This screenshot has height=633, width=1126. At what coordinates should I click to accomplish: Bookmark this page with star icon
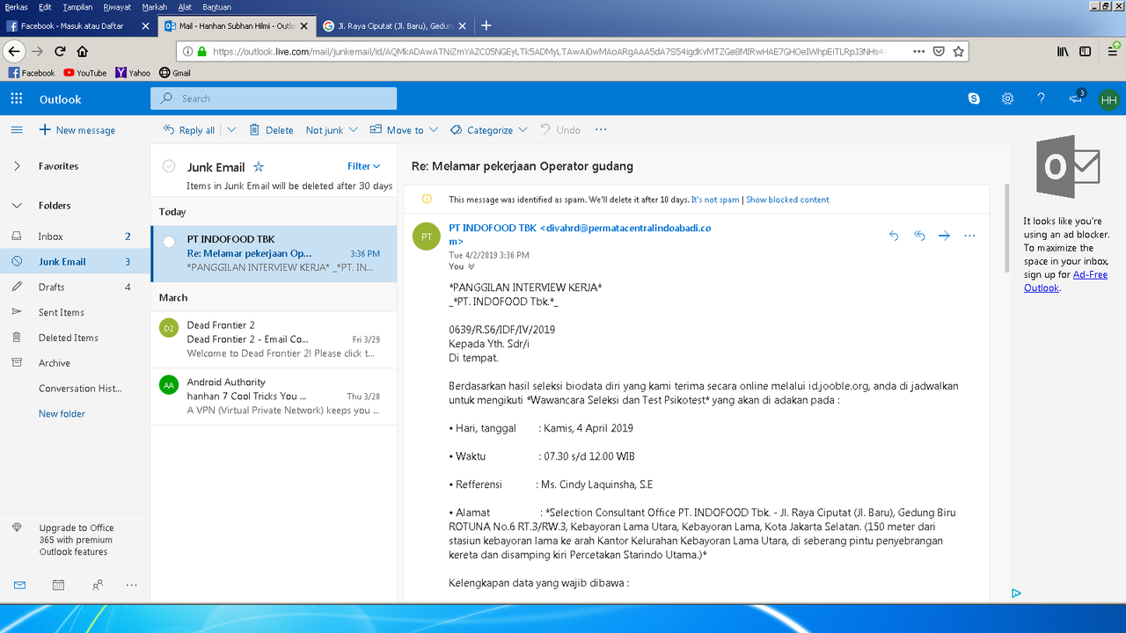959,51
